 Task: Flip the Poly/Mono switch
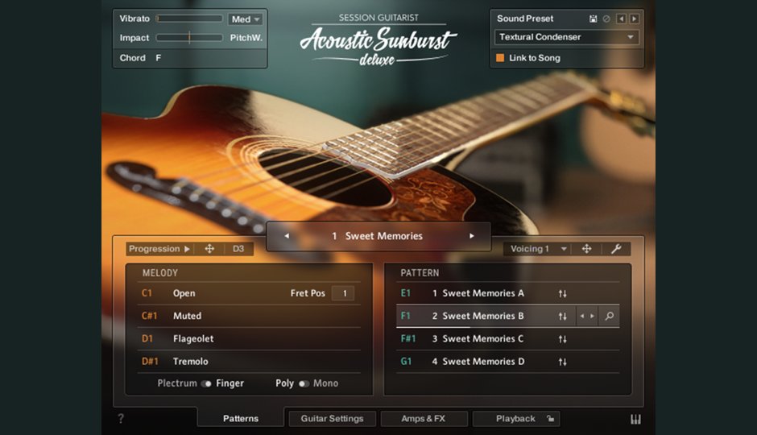(304, 384)
